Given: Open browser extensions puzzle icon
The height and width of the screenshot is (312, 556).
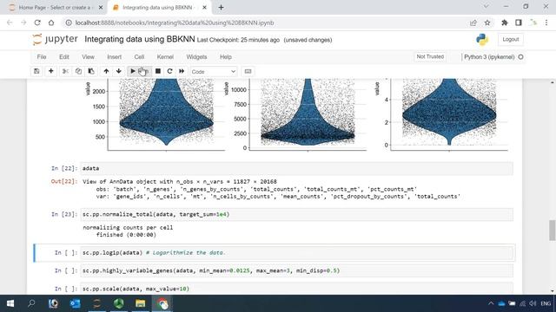Looking at the screenshot, I should click(504, 23).
